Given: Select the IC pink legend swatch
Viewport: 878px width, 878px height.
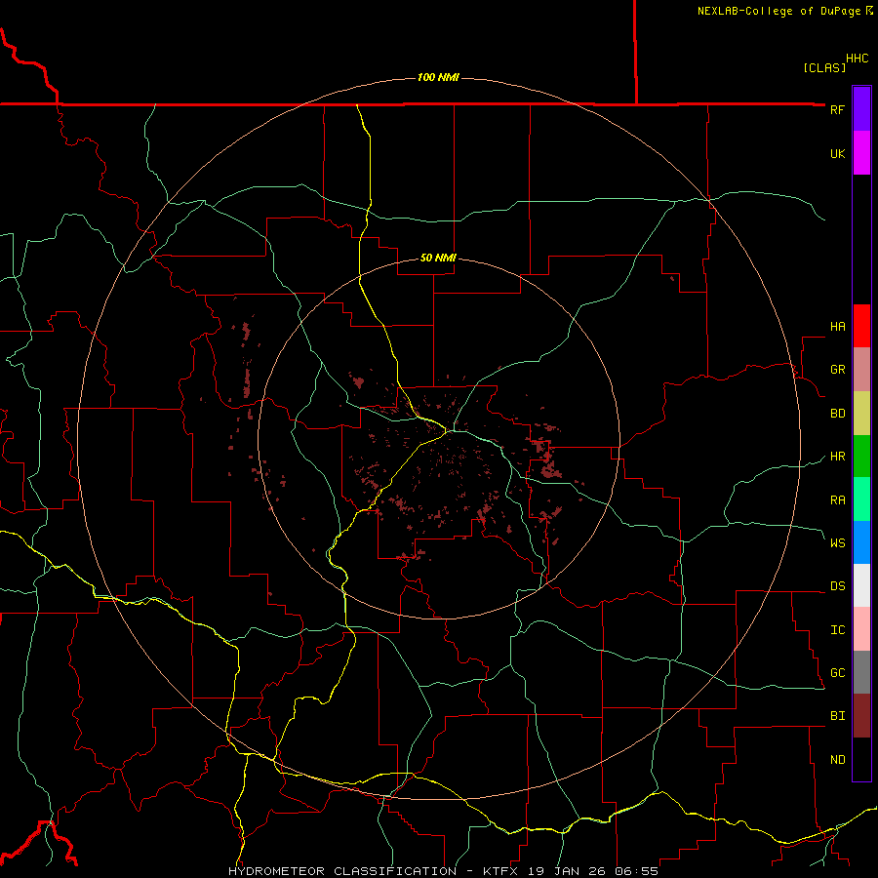Looking at the screenshot, I should (x=861, y=629).
